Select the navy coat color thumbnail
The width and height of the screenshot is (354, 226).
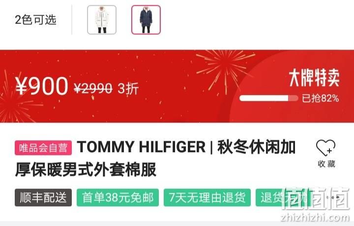tap(146, 20)
